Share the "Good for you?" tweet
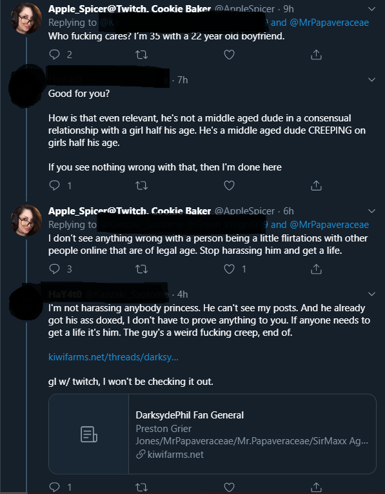This screenshot has height=494, width=385. [316, 185]
